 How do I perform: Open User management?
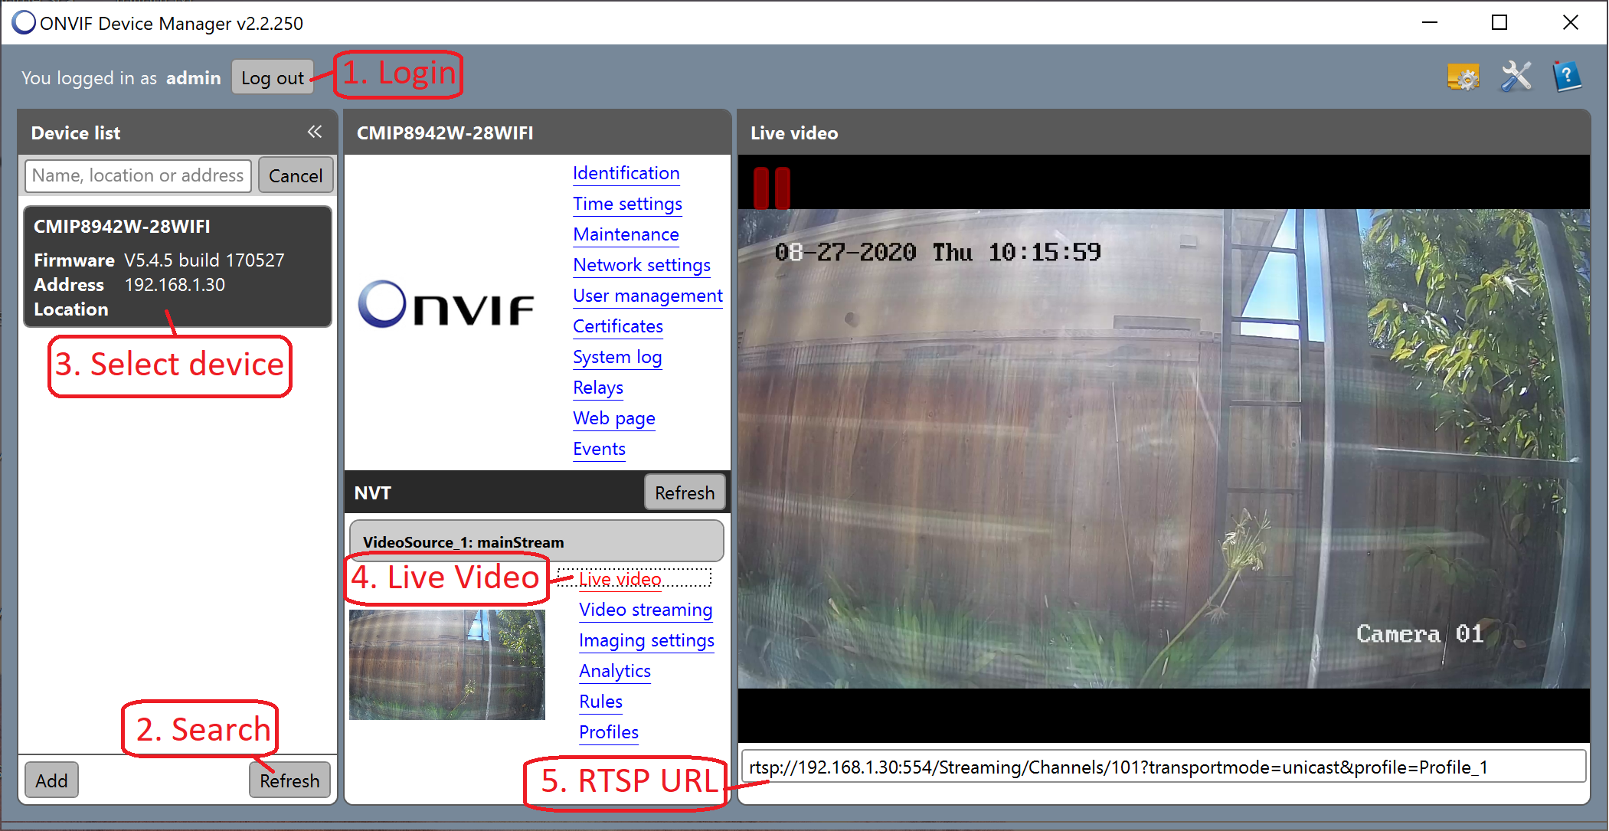tap(648, 296)
